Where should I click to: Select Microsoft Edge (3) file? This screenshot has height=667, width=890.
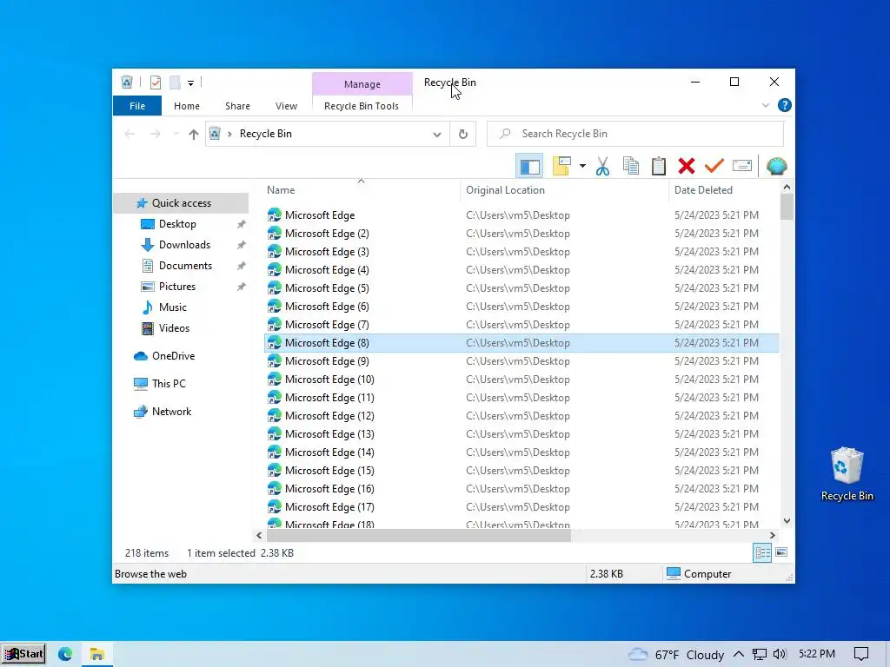(x=327, y=252)
